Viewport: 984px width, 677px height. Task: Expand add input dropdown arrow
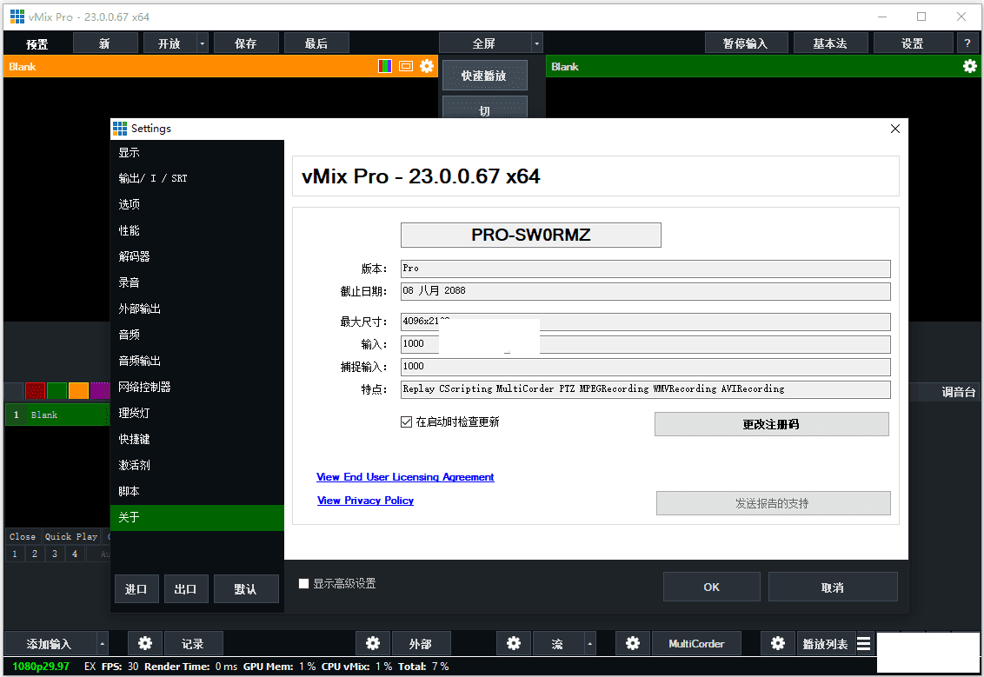pyautogui.click(x=103, y=643)
